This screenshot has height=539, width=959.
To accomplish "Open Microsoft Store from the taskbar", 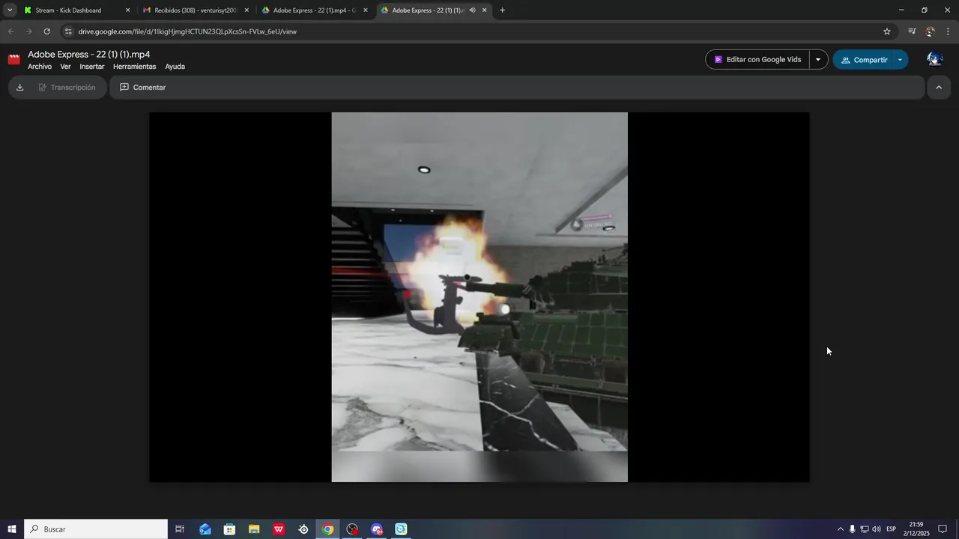I will [x=229, y=529].
